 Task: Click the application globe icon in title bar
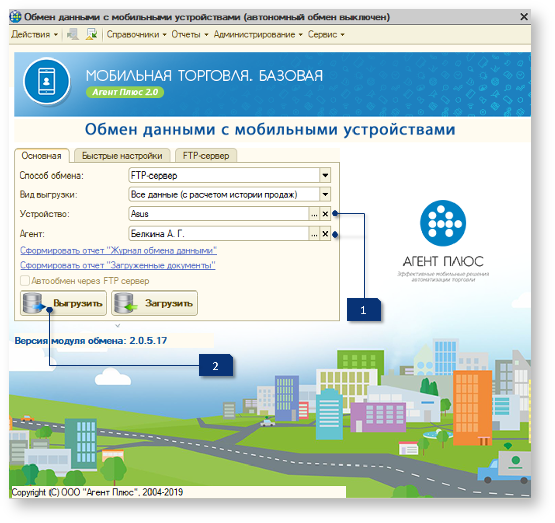[15, 17]
